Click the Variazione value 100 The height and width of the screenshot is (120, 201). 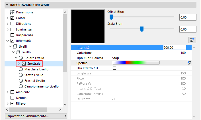[183, 53]
